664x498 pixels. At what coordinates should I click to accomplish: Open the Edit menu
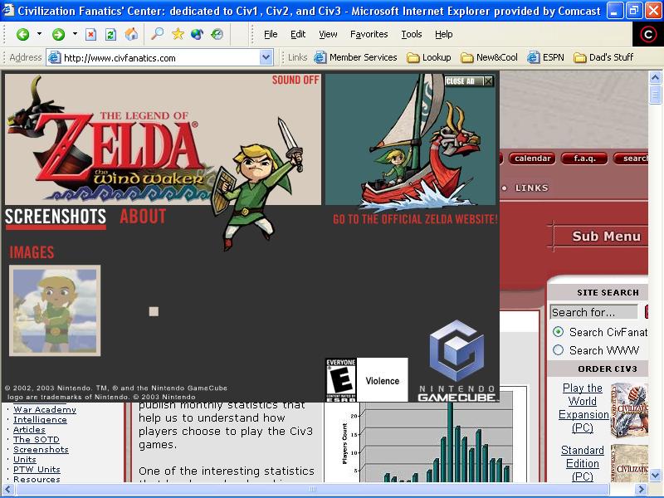click(x=298, y=34)
